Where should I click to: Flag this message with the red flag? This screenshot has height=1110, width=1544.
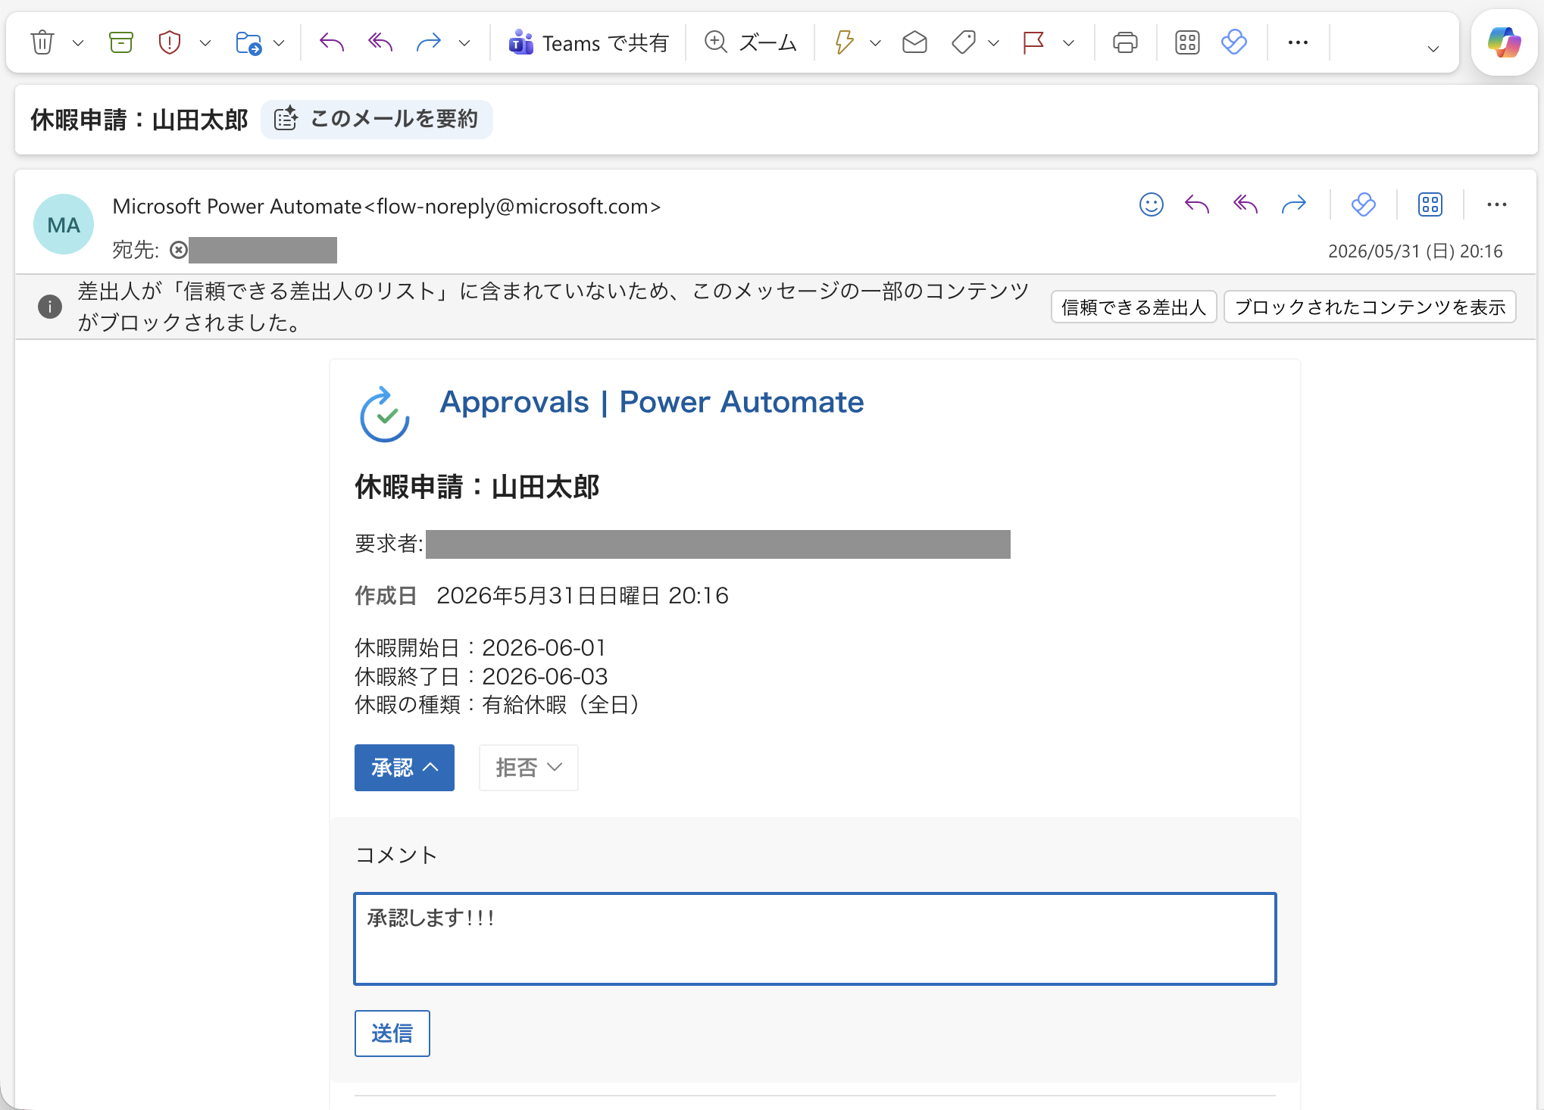click(x=1033, y=42)
